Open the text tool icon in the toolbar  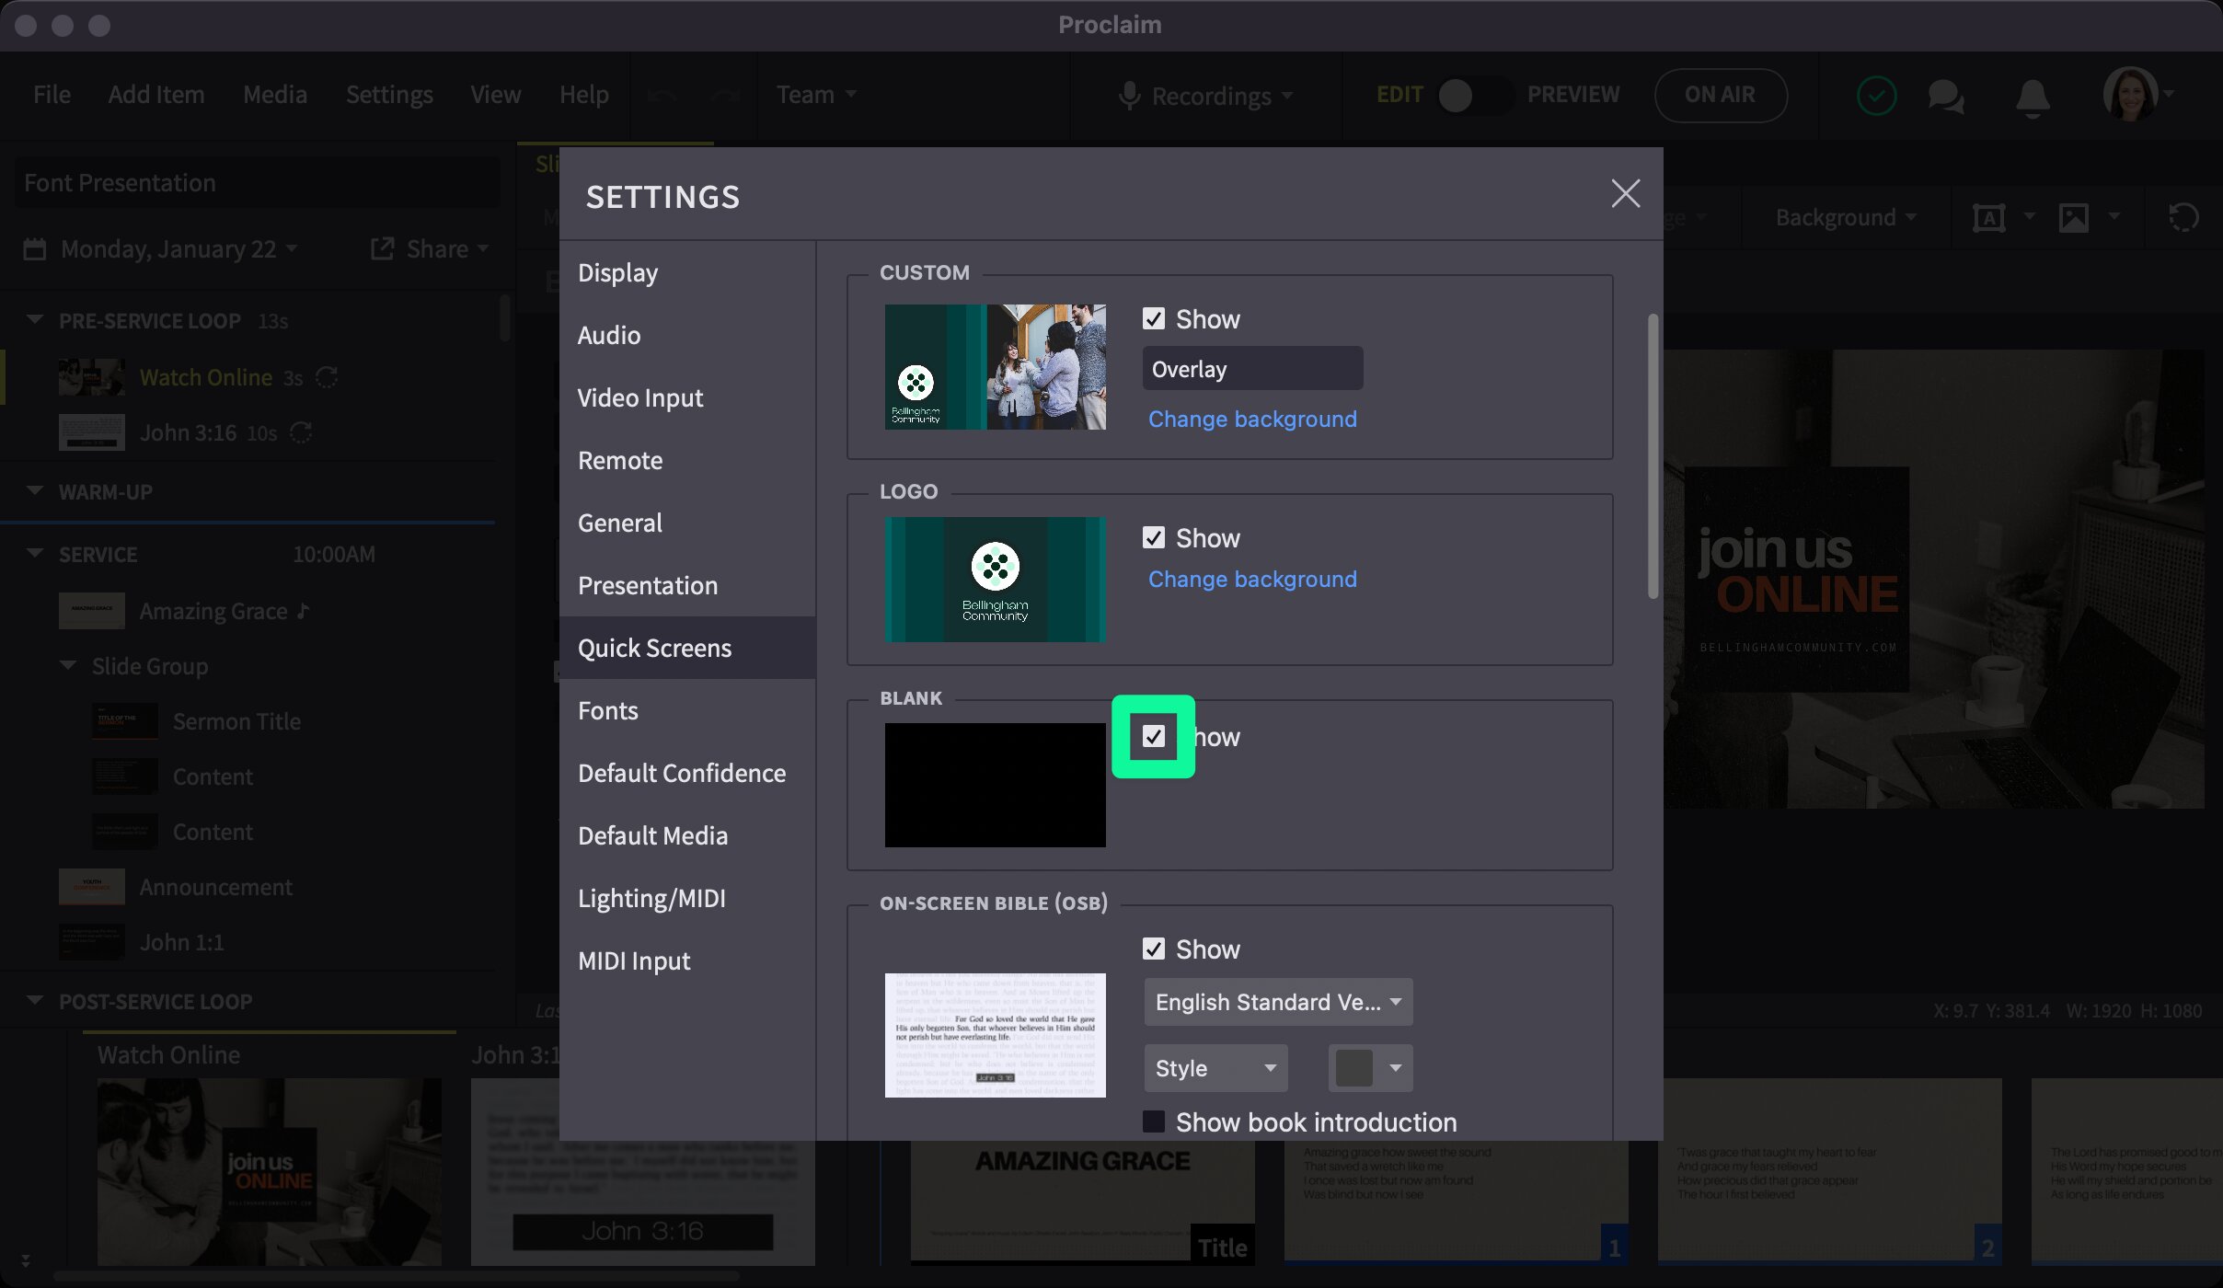tap(1990, 217)
